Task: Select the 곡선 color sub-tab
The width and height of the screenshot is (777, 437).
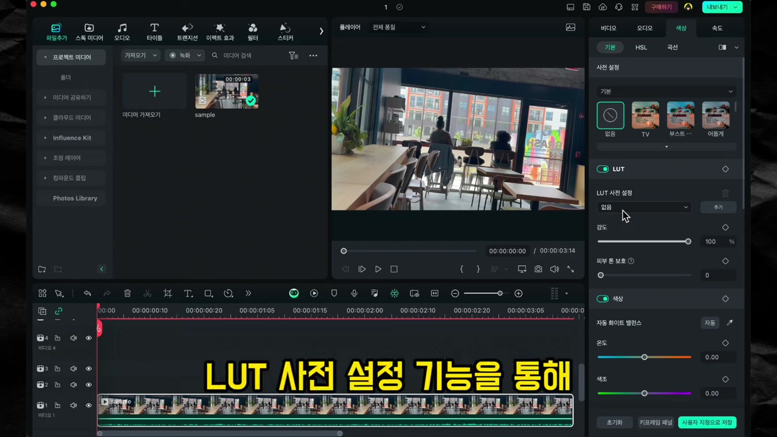Action: pyautogui.click(x=672, y=47)
